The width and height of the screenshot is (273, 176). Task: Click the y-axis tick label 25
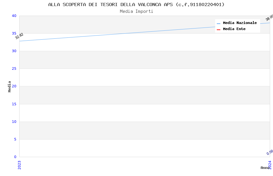[x=14, y=69]
